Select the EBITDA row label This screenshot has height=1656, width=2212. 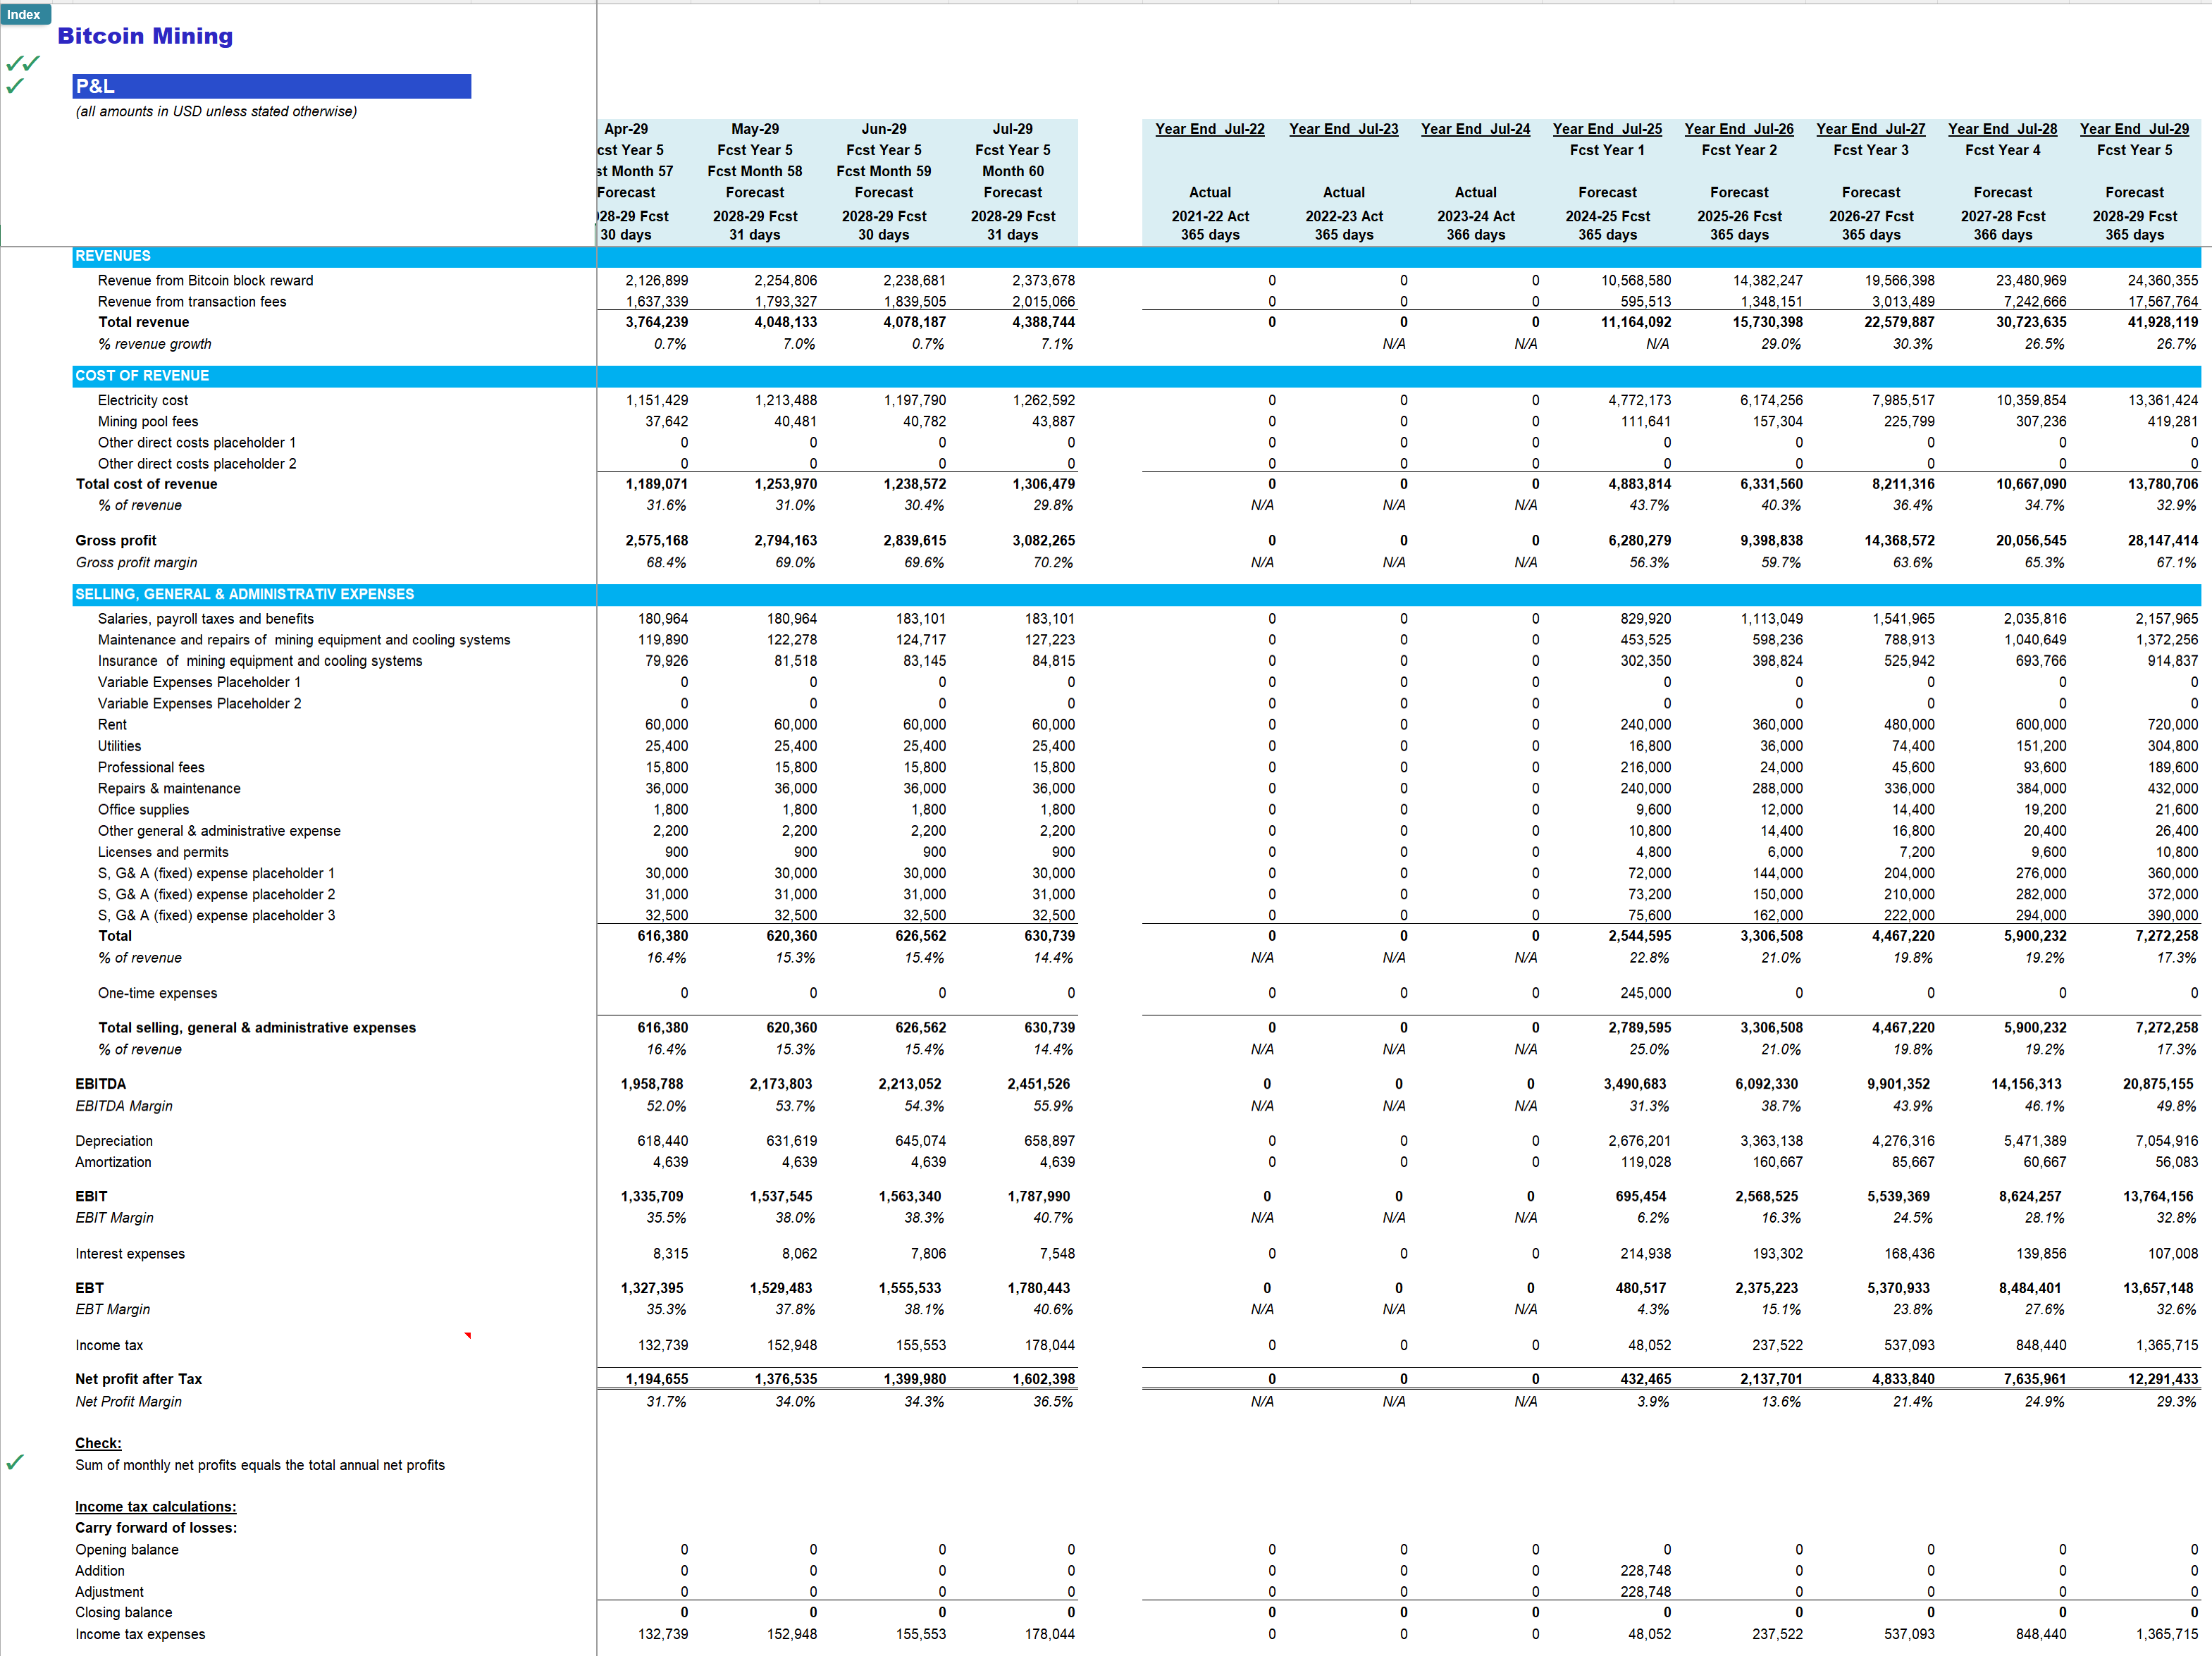[100, 1083]
